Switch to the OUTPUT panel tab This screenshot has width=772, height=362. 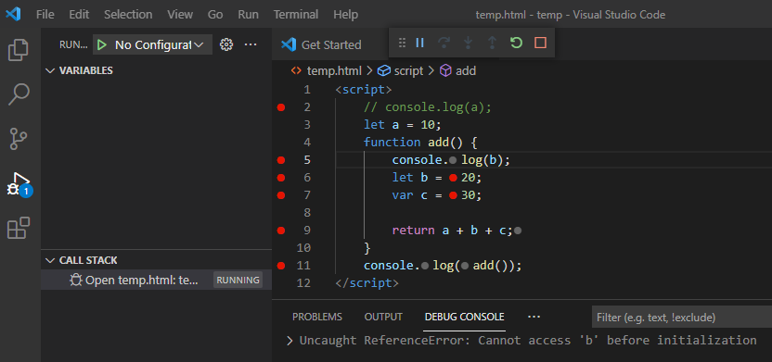tap(383, 317)
